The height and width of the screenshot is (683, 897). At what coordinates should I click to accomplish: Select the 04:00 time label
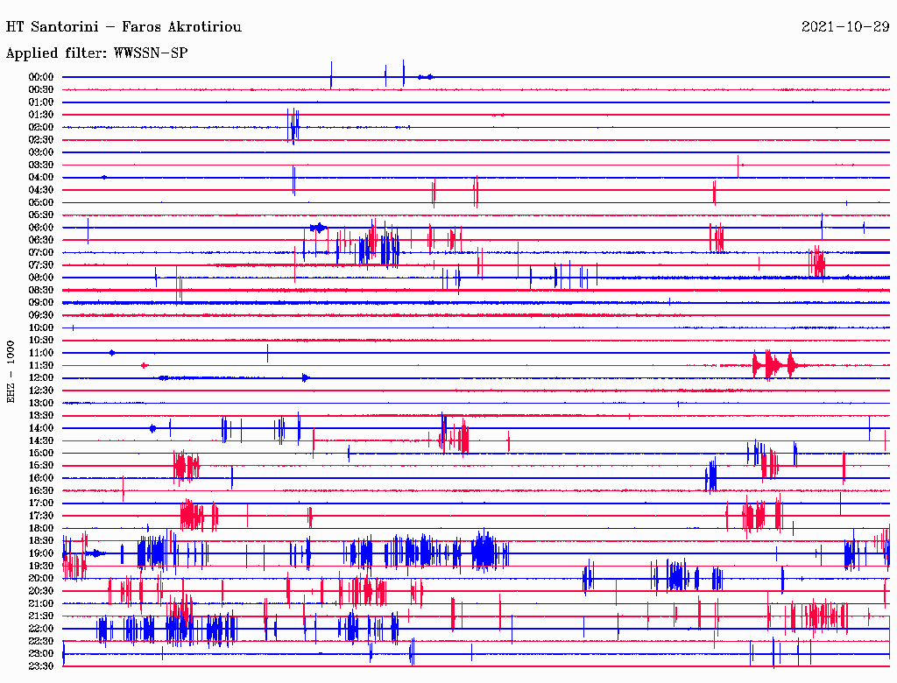point(41,178)
